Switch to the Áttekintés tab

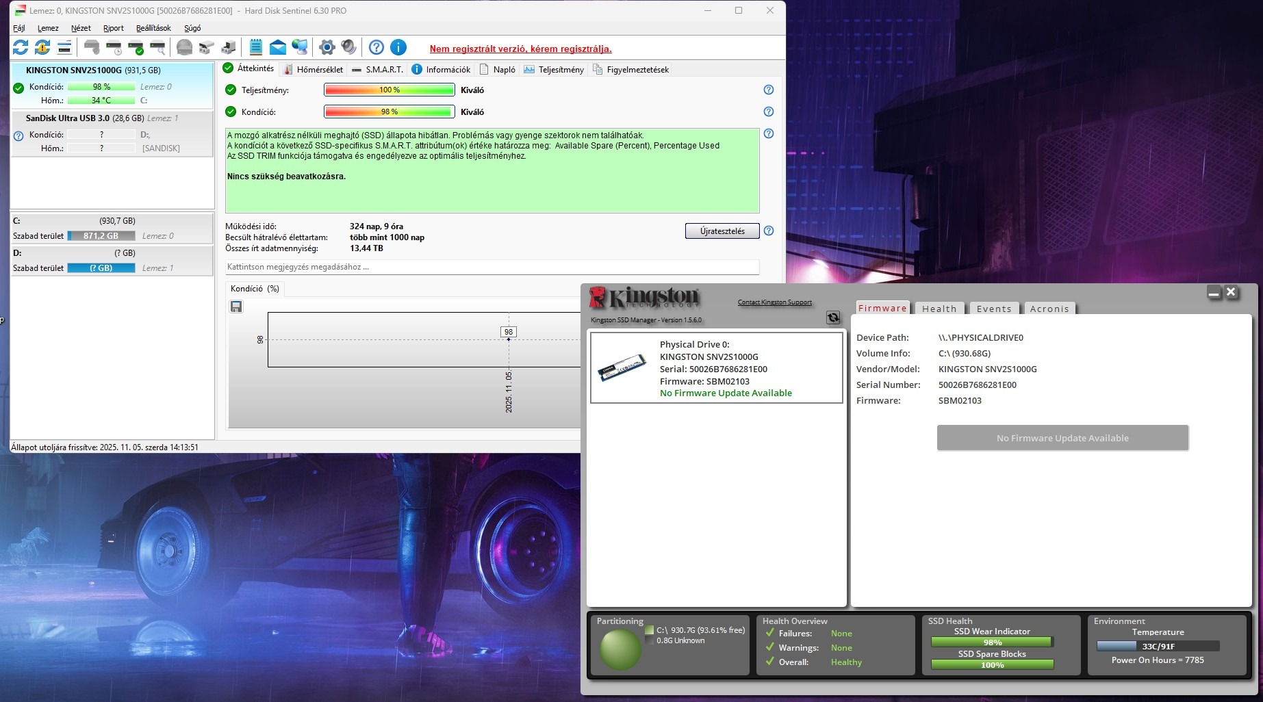click(248, 68)
